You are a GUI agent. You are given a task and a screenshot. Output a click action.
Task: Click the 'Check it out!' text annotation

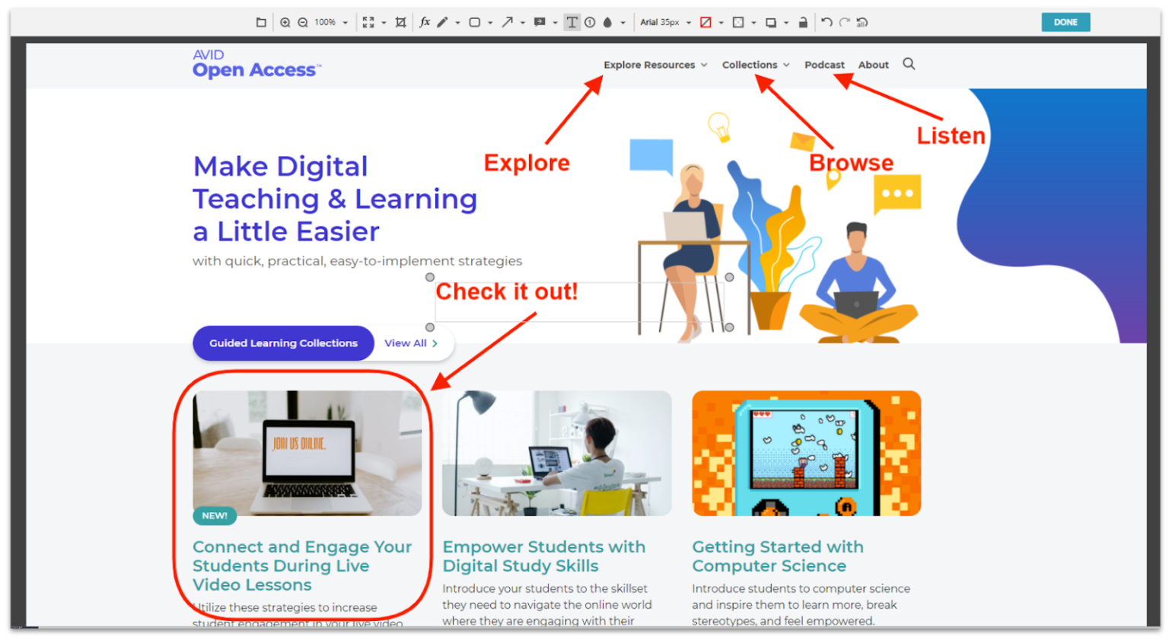click(507, 291)
